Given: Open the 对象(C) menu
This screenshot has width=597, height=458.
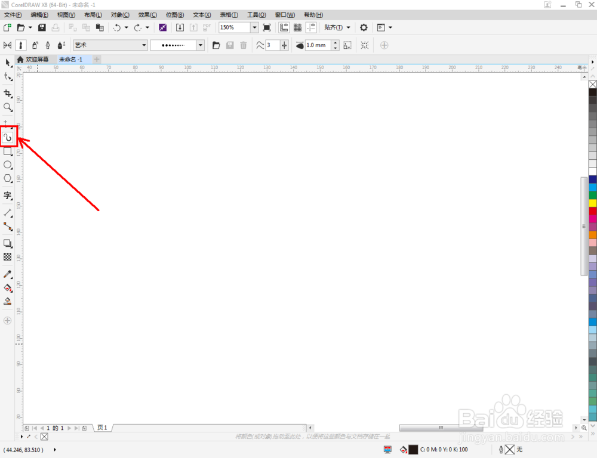Looking at the screenshot, I should [120, 15].
